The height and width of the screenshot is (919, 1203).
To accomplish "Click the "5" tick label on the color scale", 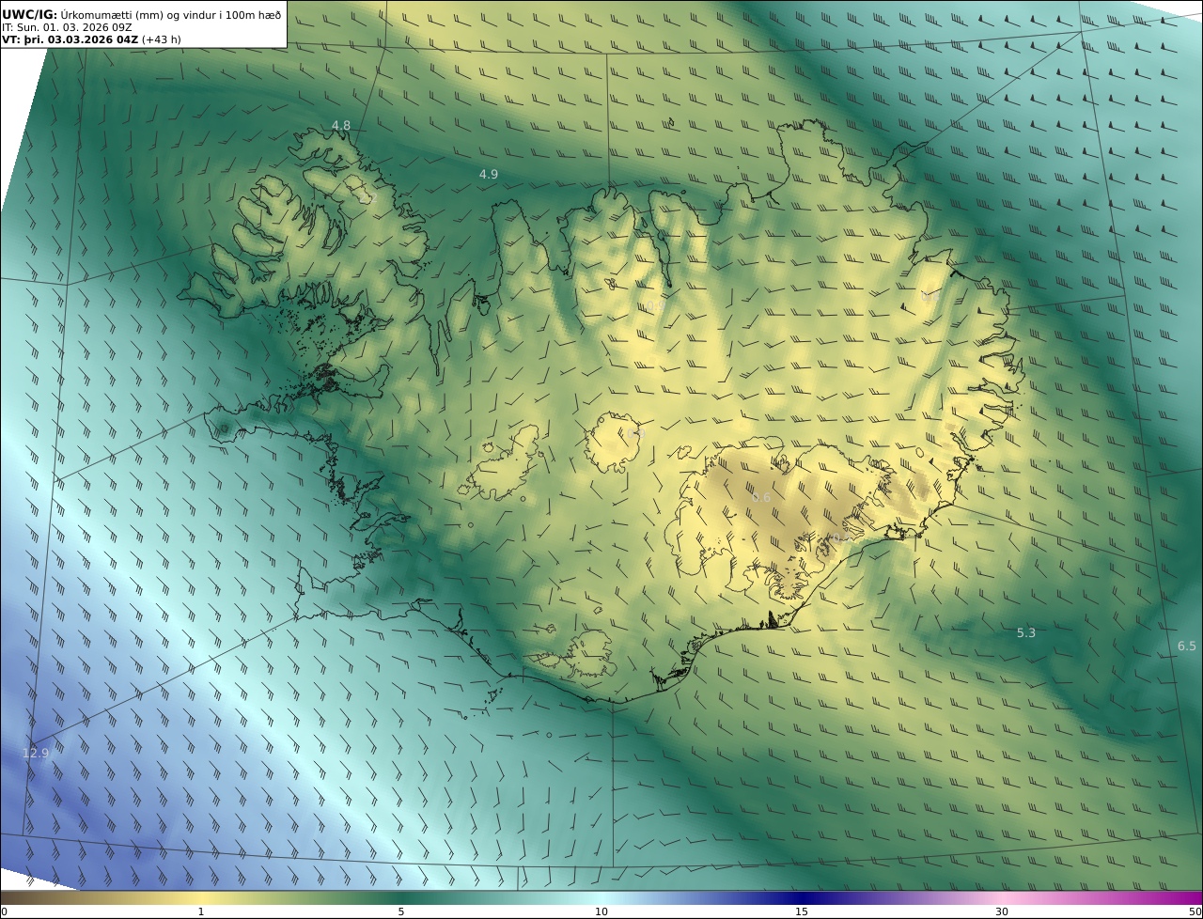I will coord(401,911).
